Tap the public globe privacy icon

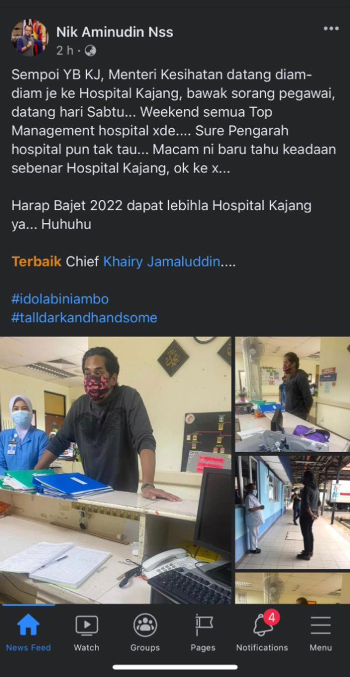click(x=90, y=51)
